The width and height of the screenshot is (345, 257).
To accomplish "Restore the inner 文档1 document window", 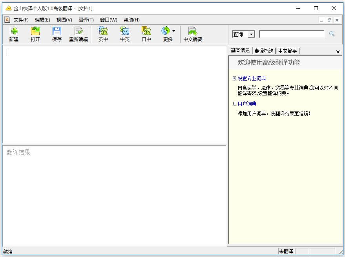I will [x=329, y=20].
